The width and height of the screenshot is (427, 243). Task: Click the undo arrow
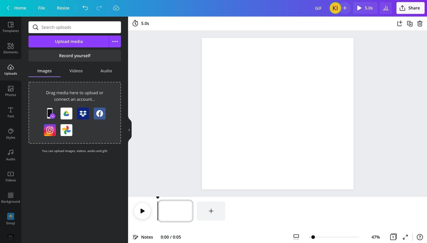click(x=85, y=8)
